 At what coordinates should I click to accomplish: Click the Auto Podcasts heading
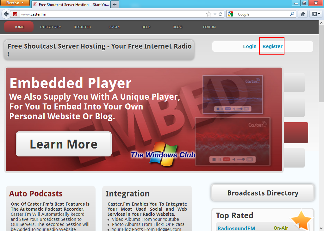[x=36, y=194]
